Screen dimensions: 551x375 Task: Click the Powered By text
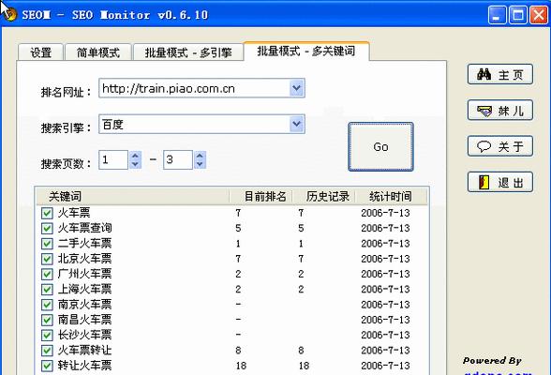[x=492, y=361]
